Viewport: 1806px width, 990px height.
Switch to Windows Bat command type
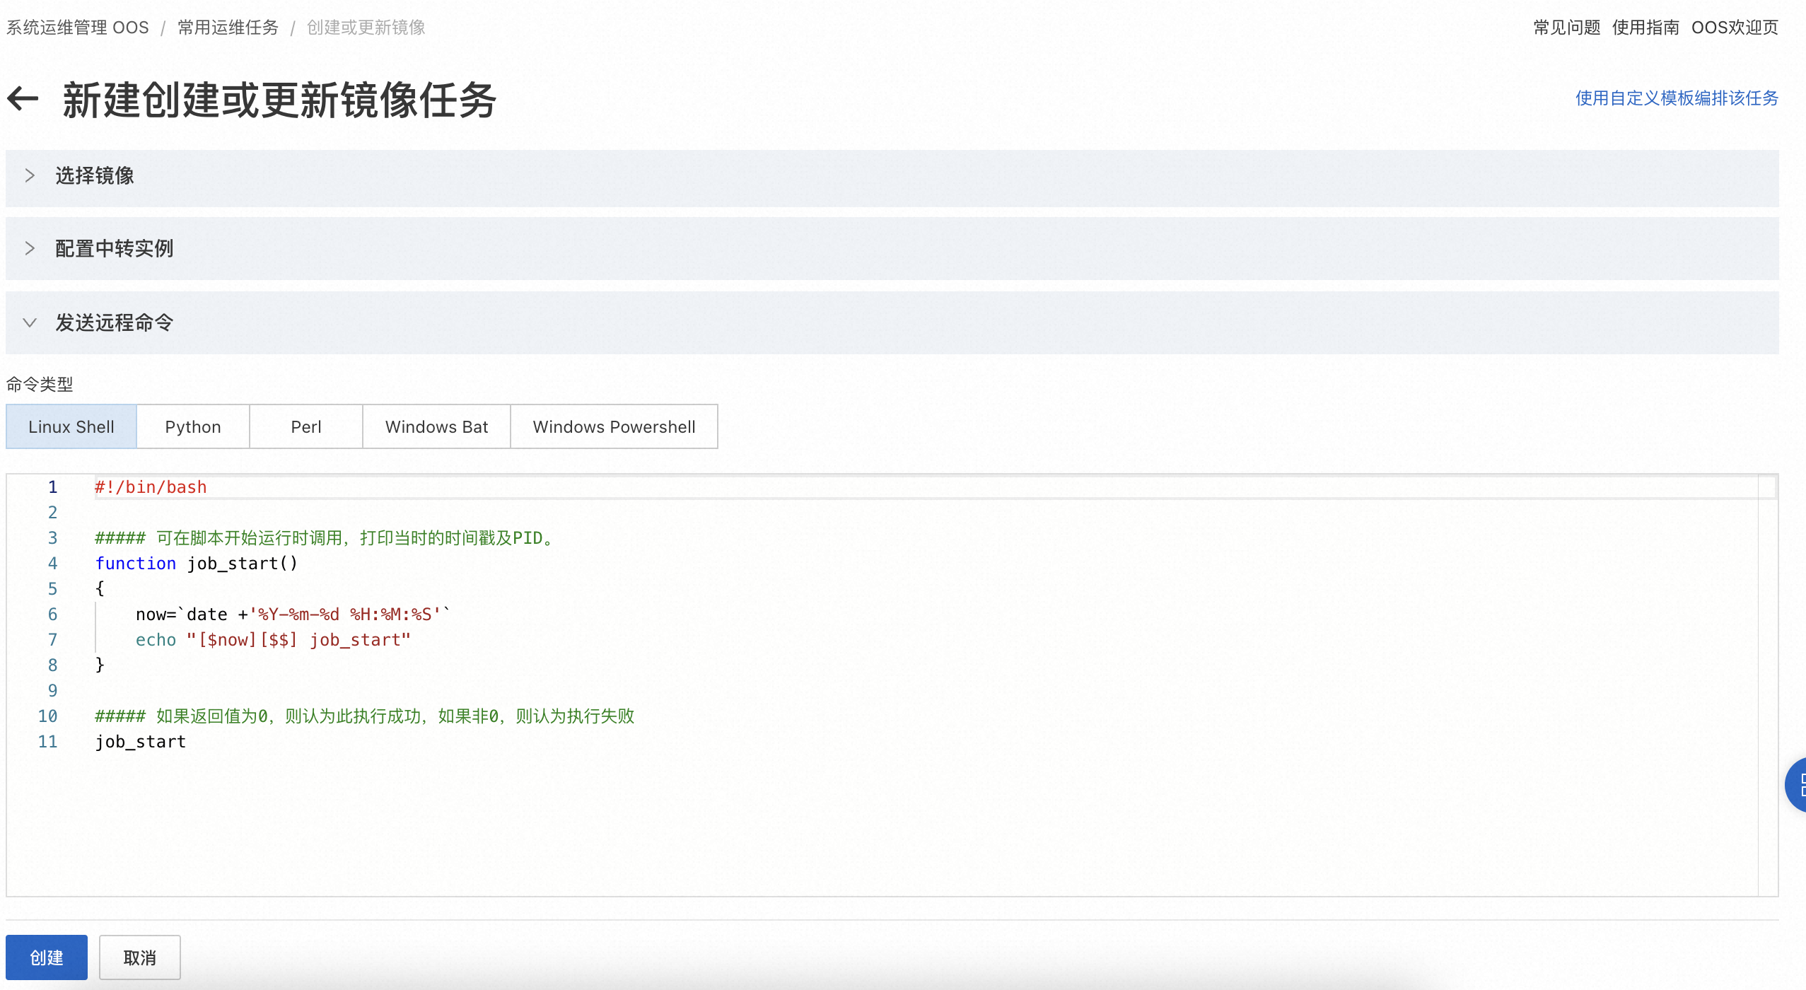point(436,427)
